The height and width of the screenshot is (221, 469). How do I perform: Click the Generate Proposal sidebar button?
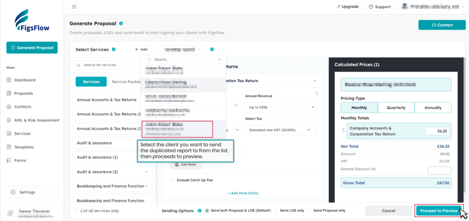click(32, 48)
